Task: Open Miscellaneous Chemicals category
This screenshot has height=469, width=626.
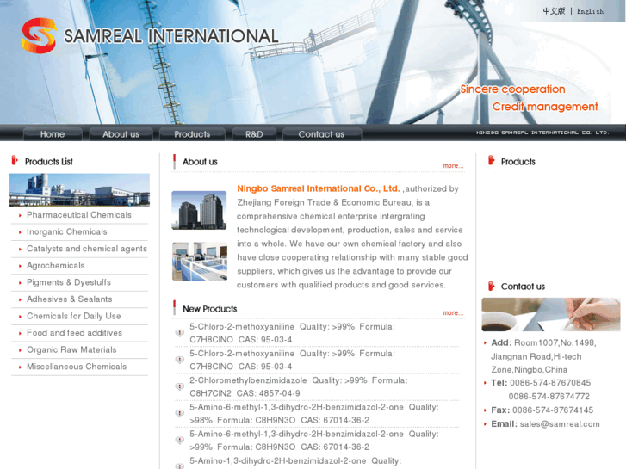Action: click(77, 367)
